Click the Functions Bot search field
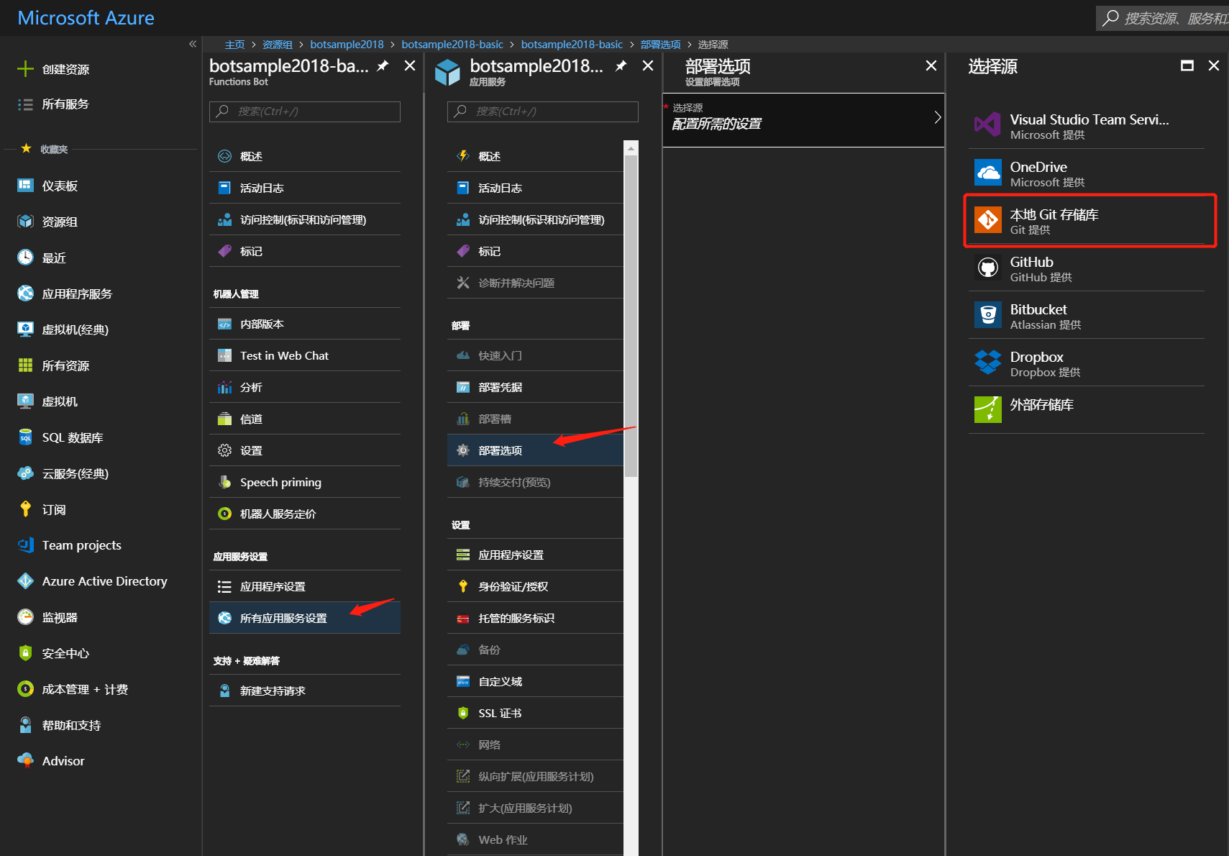The width and height of the screenshot is (1229, 856). click(305, 111)
